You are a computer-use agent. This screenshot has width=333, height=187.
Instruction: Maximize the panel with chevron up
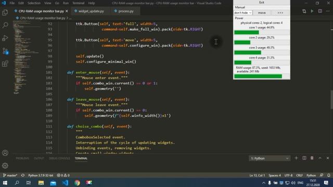coord(320,158)
